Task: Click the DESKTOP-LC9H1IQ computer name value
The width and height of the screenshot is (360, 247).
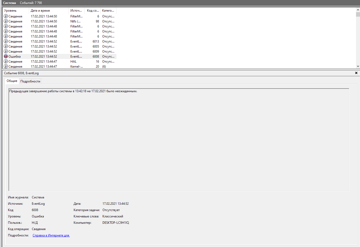Action: (116, 223)
